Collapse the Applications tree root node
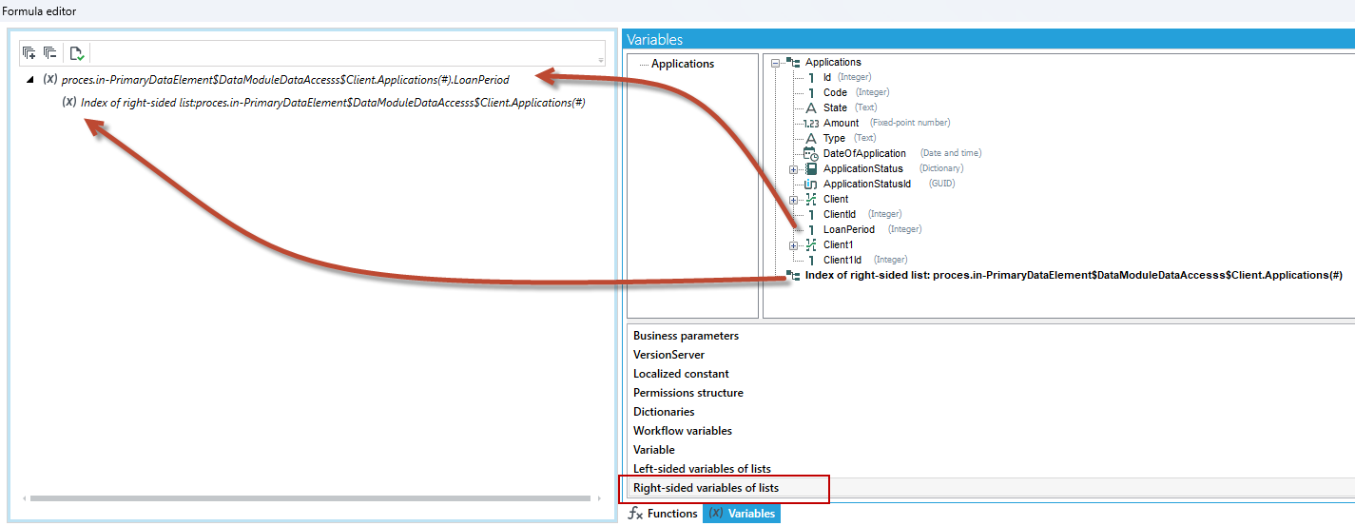 [776, 62]
